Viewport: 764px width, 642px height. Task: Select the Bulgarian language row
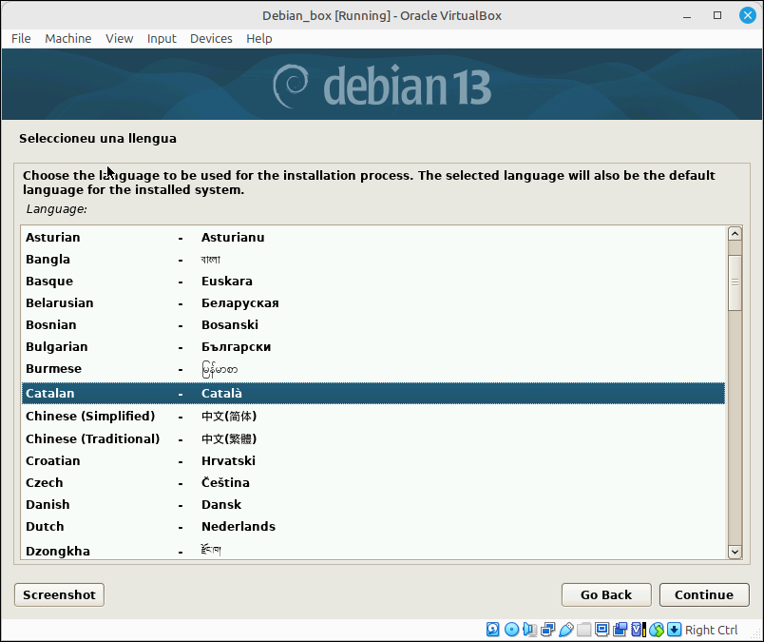[x=373, y=347]
